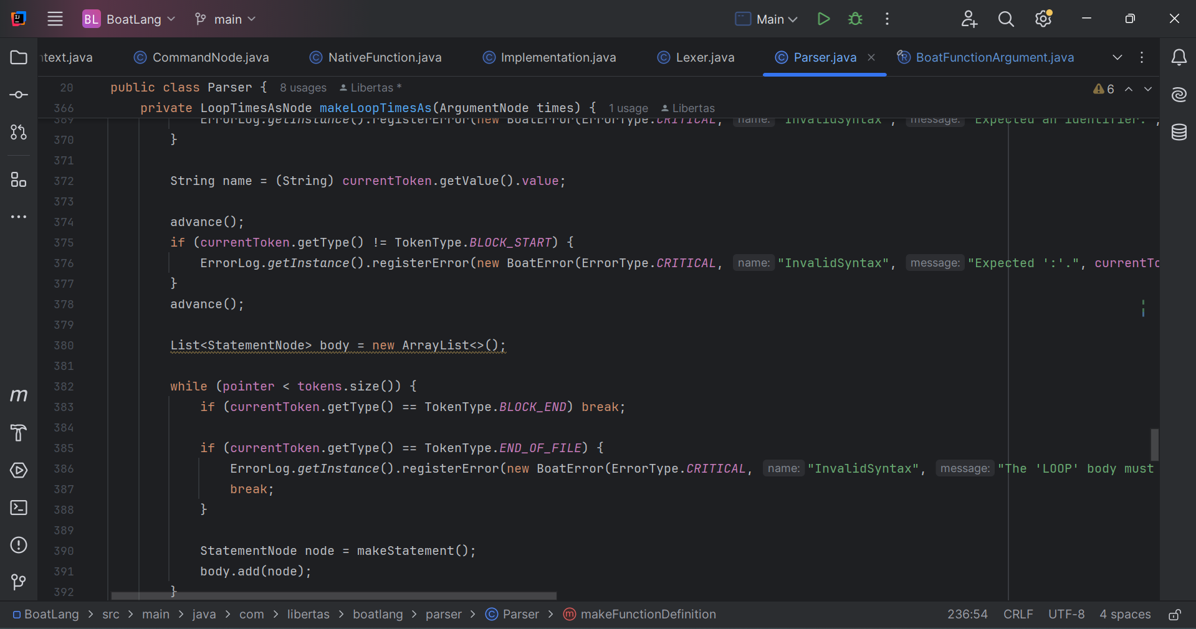Click the vertical editor scrollbar thumb
The width and height of the screenshot is (1196, 629).
coord(1154,445)
